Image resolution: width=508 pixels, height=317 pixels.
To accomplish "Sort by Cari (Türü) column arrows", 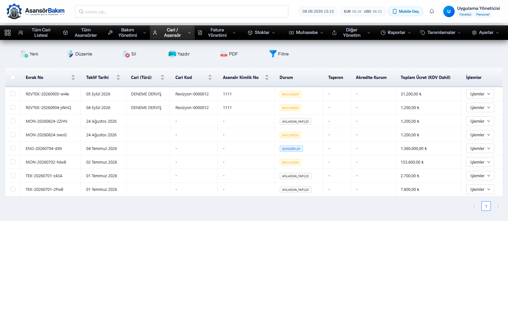I will (x=162, y=77).
